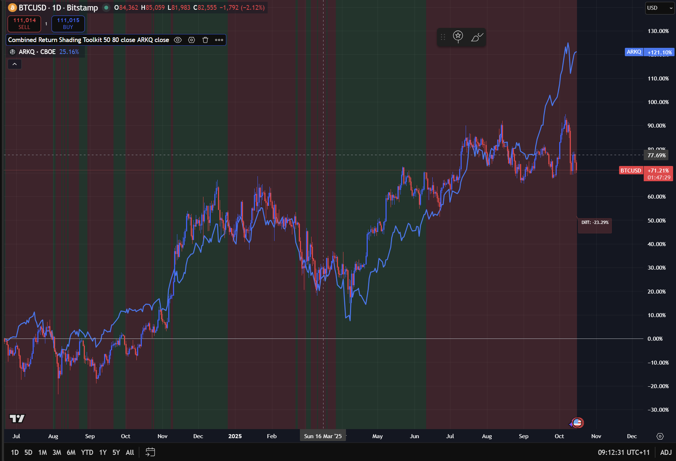The image size is (676, 461).
Task: Click the 77.69% crosshair price label
Action: [x=657, y=155]
